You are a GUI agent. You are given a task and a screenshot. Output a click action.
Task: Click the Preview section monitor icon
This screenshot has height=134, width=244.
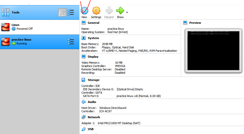pos(185,23)
